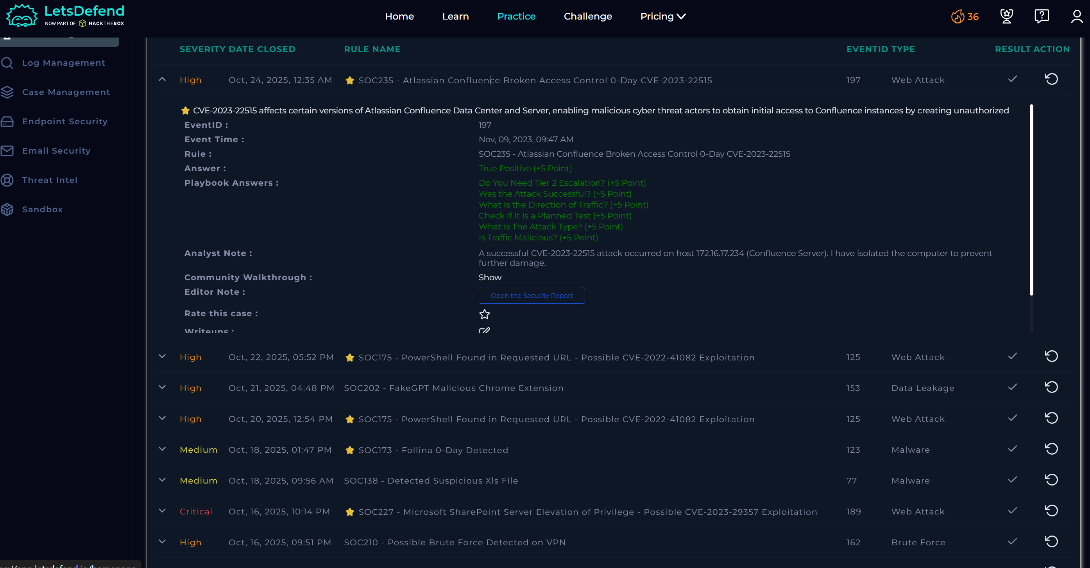Click 'What Is The Attack Type?' answer
Image resolution: width=1090 pixels, height=568 pixels.
pyautogui.click(x=551, y=227)
